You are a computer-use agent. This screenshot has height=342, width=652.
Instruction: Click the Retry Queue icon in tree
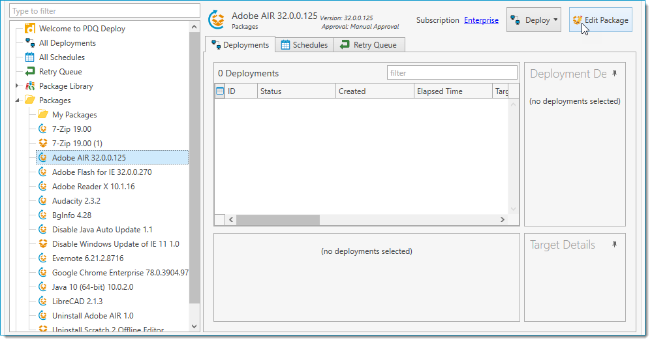pos(29,72)
